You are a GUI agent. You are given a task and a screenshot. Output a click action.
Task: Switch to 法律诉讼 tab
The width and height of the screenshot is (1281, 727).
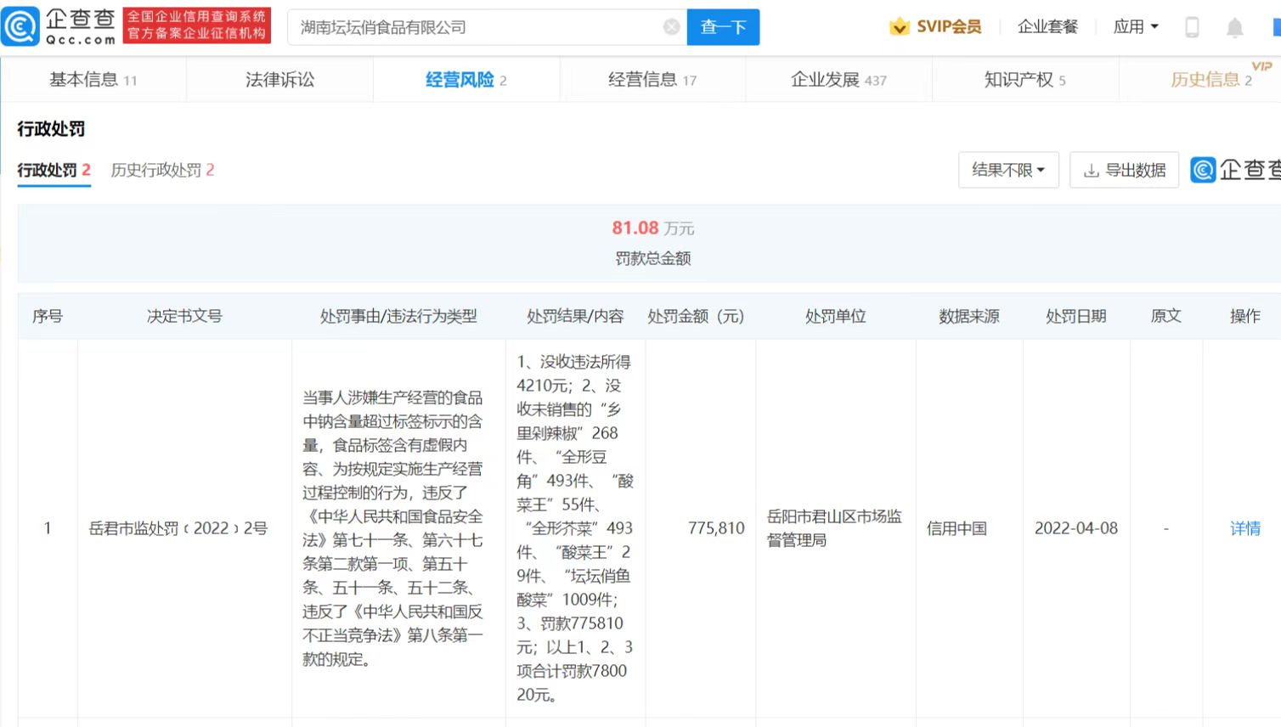[x=279, y=80]
